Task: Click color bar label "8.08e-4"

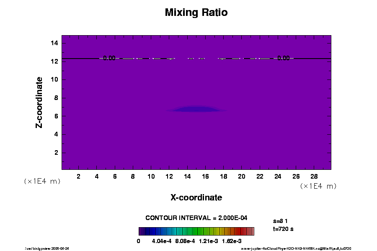Action: [185, 241]
